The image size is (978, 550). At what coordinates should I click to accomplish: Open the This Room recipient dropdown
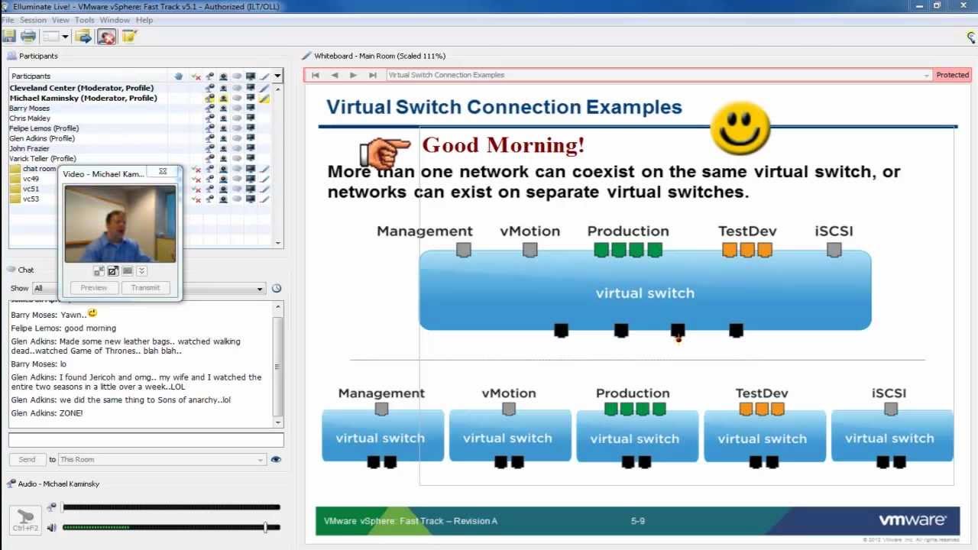click(x=162, y=460)
